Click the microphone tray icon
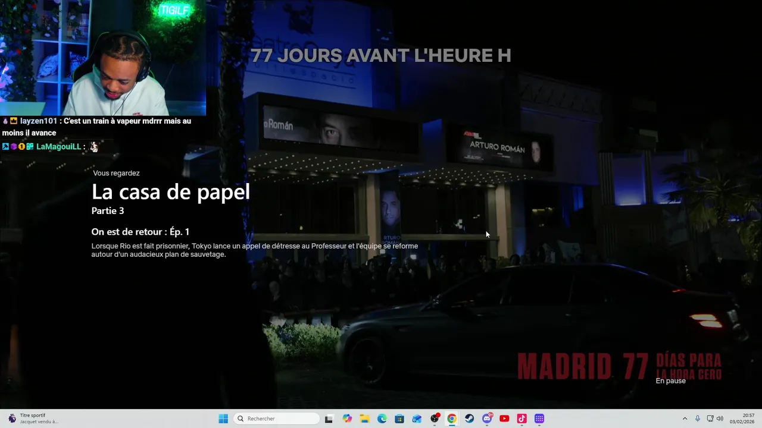This screenshot has height=428, width=762. point(698,418)
